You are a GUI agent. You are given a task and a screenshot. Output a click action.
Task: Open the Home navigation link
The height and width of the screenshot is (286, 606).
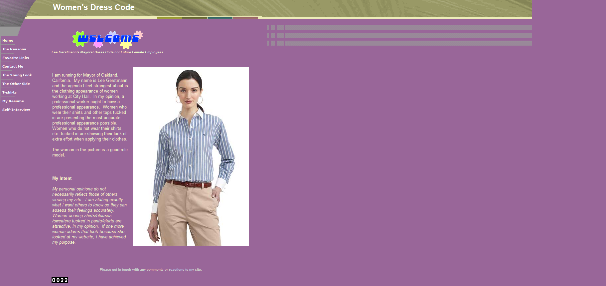point(8,41)
